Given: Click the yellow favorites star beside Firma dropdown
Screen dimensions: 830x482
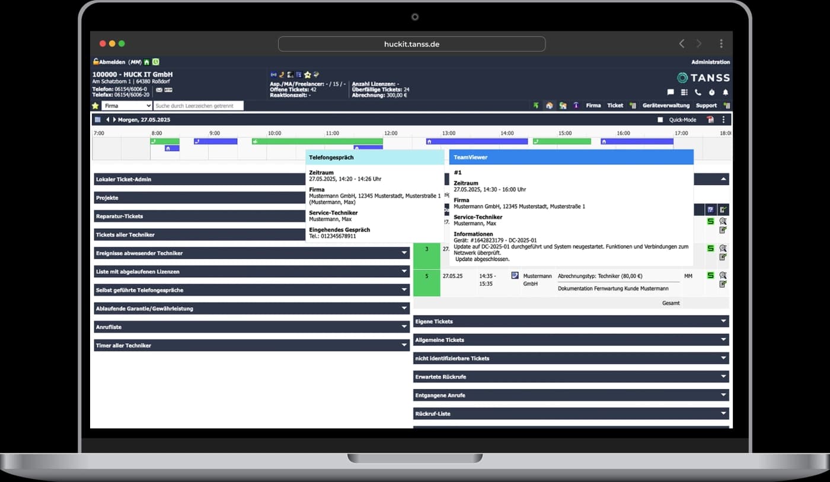Looking at the screenshot, I should pos(95,106).
